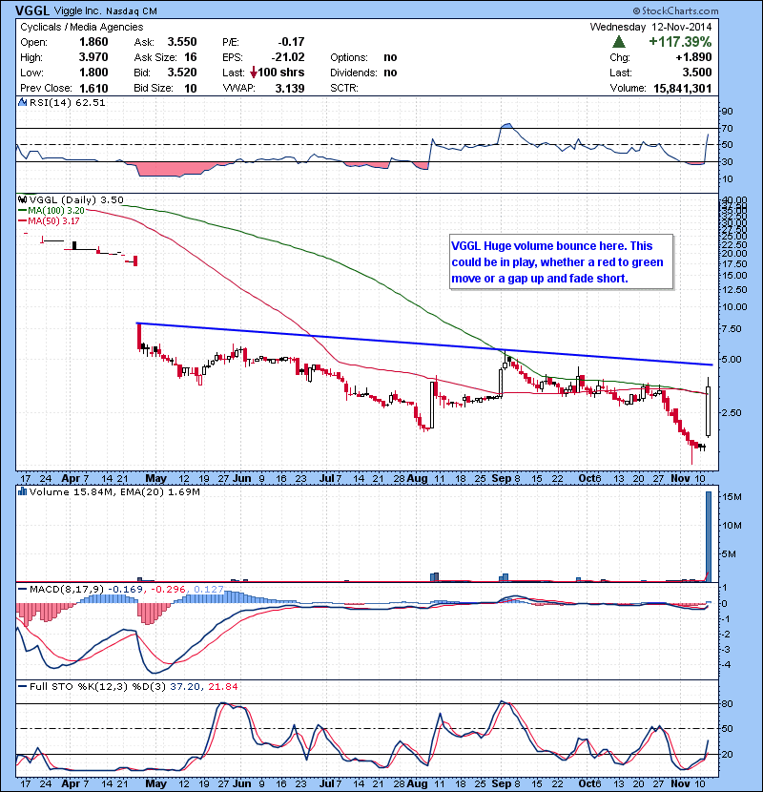Select the EPS value -21.02

click(x=288, y=57)
